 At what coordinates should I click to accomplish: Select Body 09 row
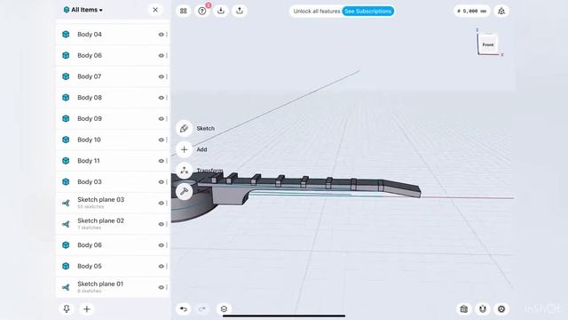[113, 118]
